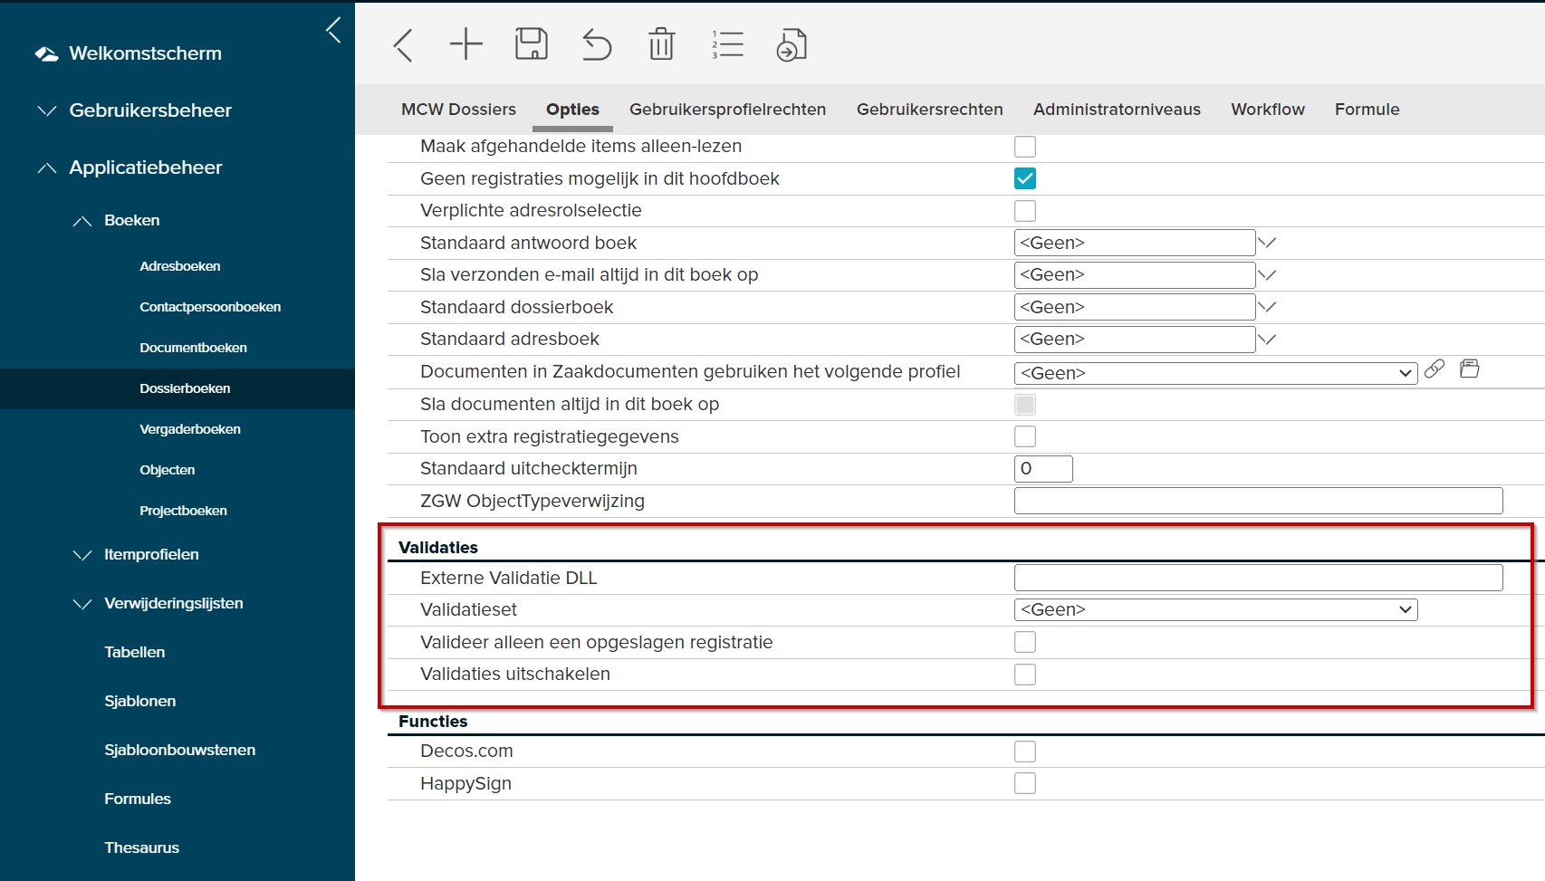Open Objecten in the sidebar
Image resolution: width=1545 pixels, height=881 pixels.
[167, 470]
